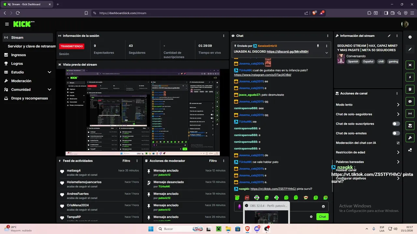Click the stream preview video
The image size is (417, 234).
tap(143, 112)
